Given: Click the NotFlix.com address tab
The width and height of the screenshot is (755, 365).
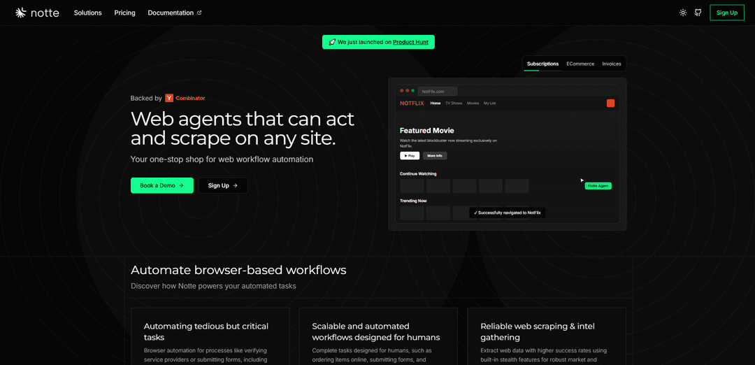Looking at the screenshot, I should tap(437, 91).
